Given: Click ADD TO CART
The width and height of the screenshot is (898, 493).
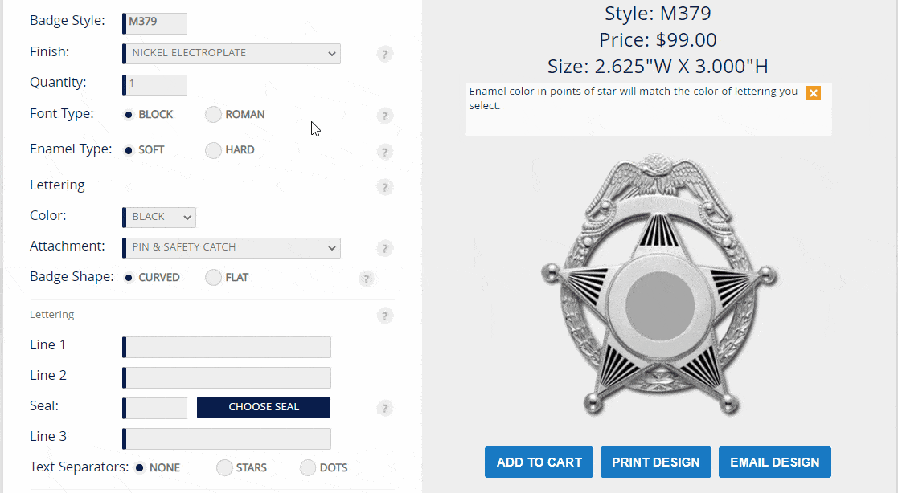Looking at the screenshot, I should 539,462.
